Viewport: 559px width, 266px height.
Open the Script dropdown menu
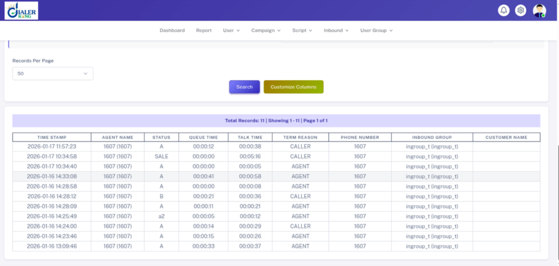[x=302, y=31]
